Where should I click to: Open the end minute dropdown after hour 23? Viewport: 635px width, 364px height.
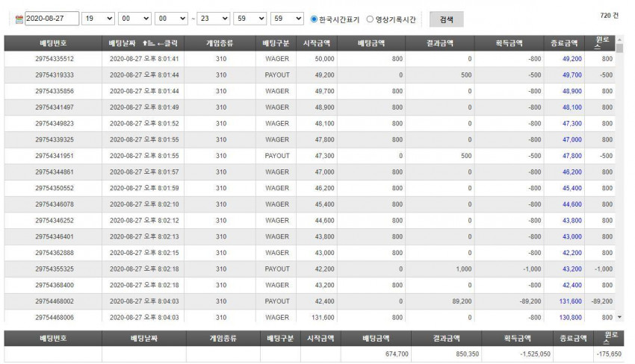click(x=250, y=19)
